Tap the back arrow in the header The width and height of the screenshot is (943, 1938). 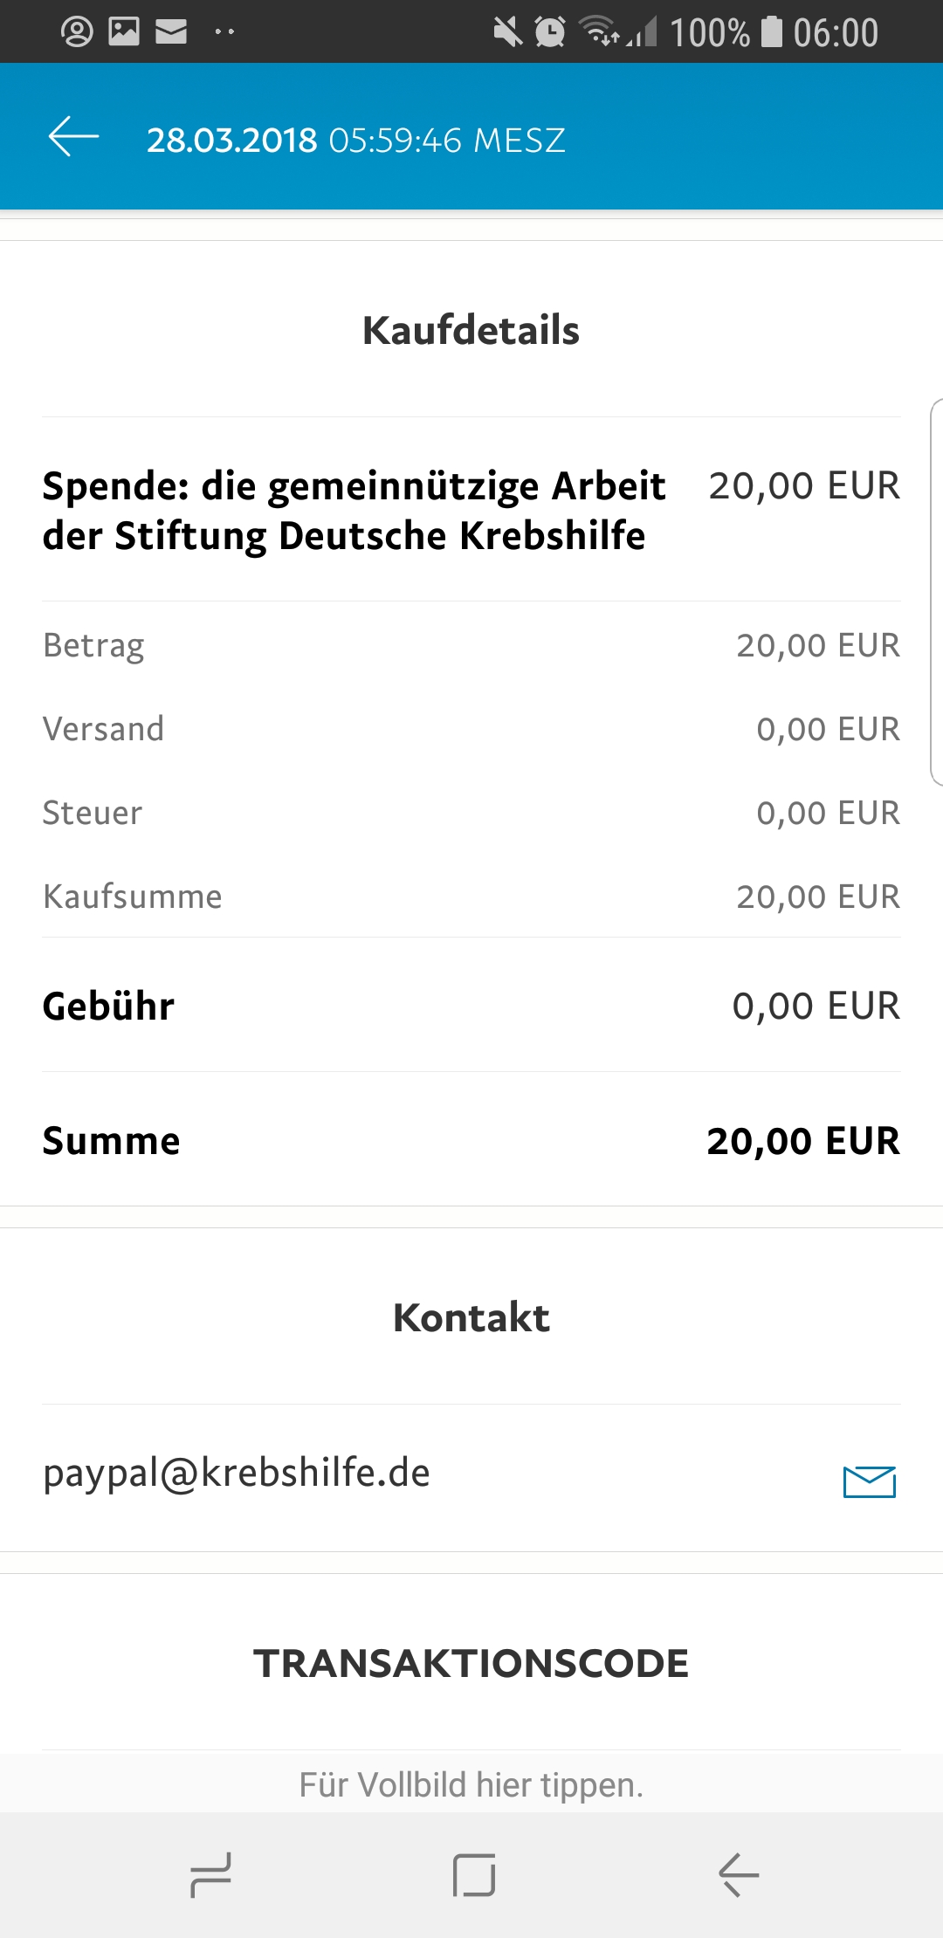pos(73,138)
